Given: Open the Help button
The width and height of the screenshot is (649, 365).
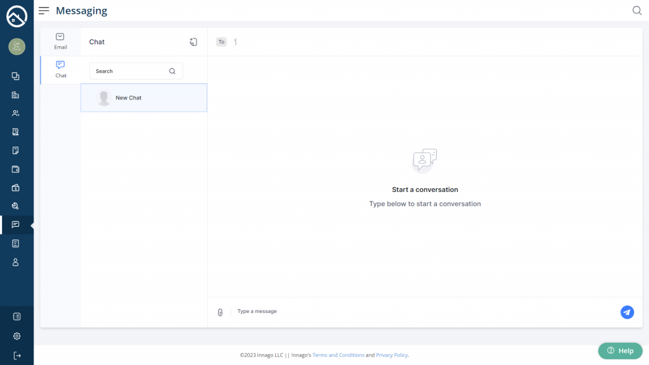Looking at the screenshot, I should click(x=620, y=350).
